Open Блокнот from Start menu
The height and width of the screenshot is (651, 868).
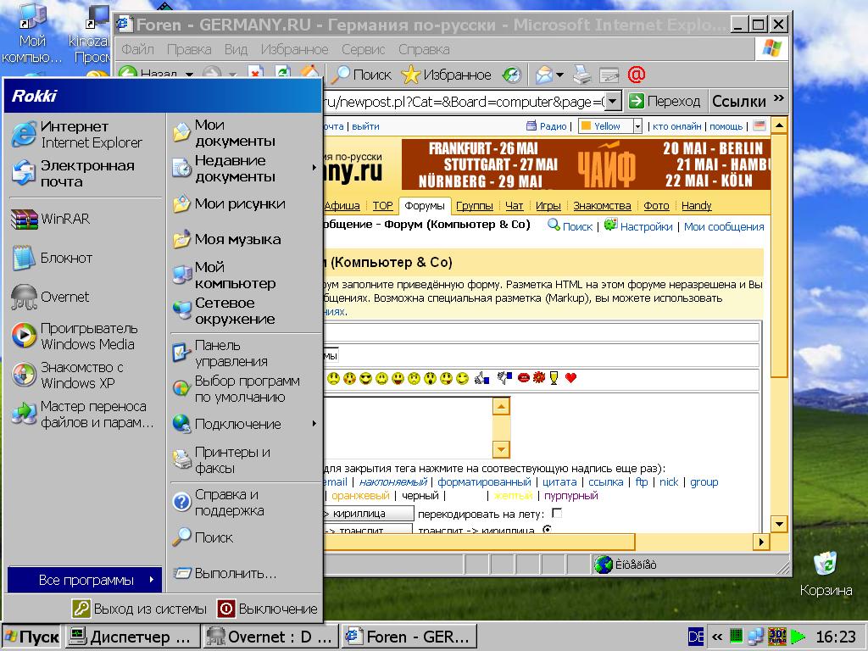[86, 258]
